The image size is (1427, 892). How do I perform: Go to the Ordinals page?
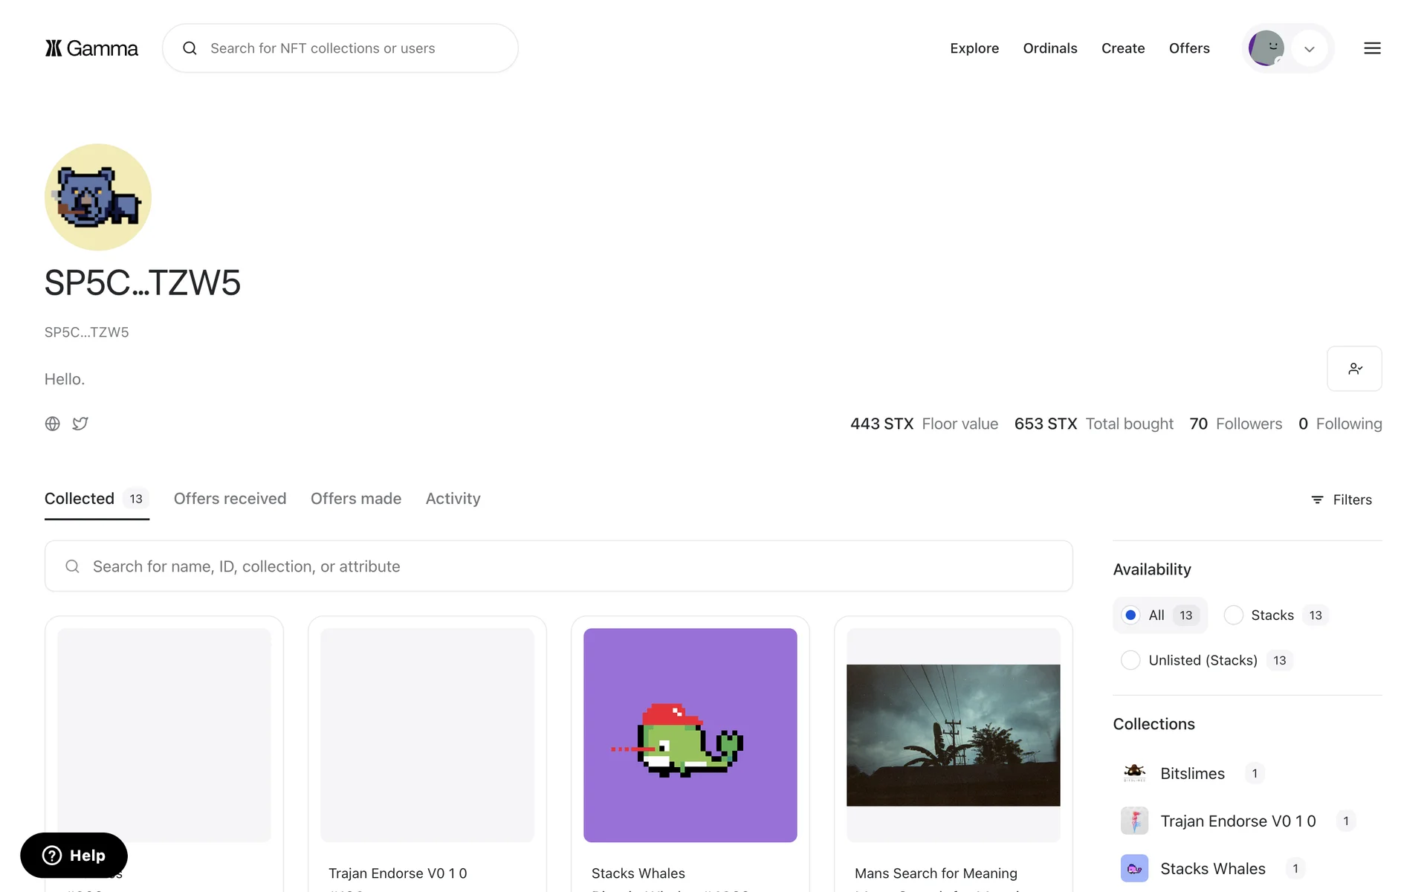[x=1049, y=48]
